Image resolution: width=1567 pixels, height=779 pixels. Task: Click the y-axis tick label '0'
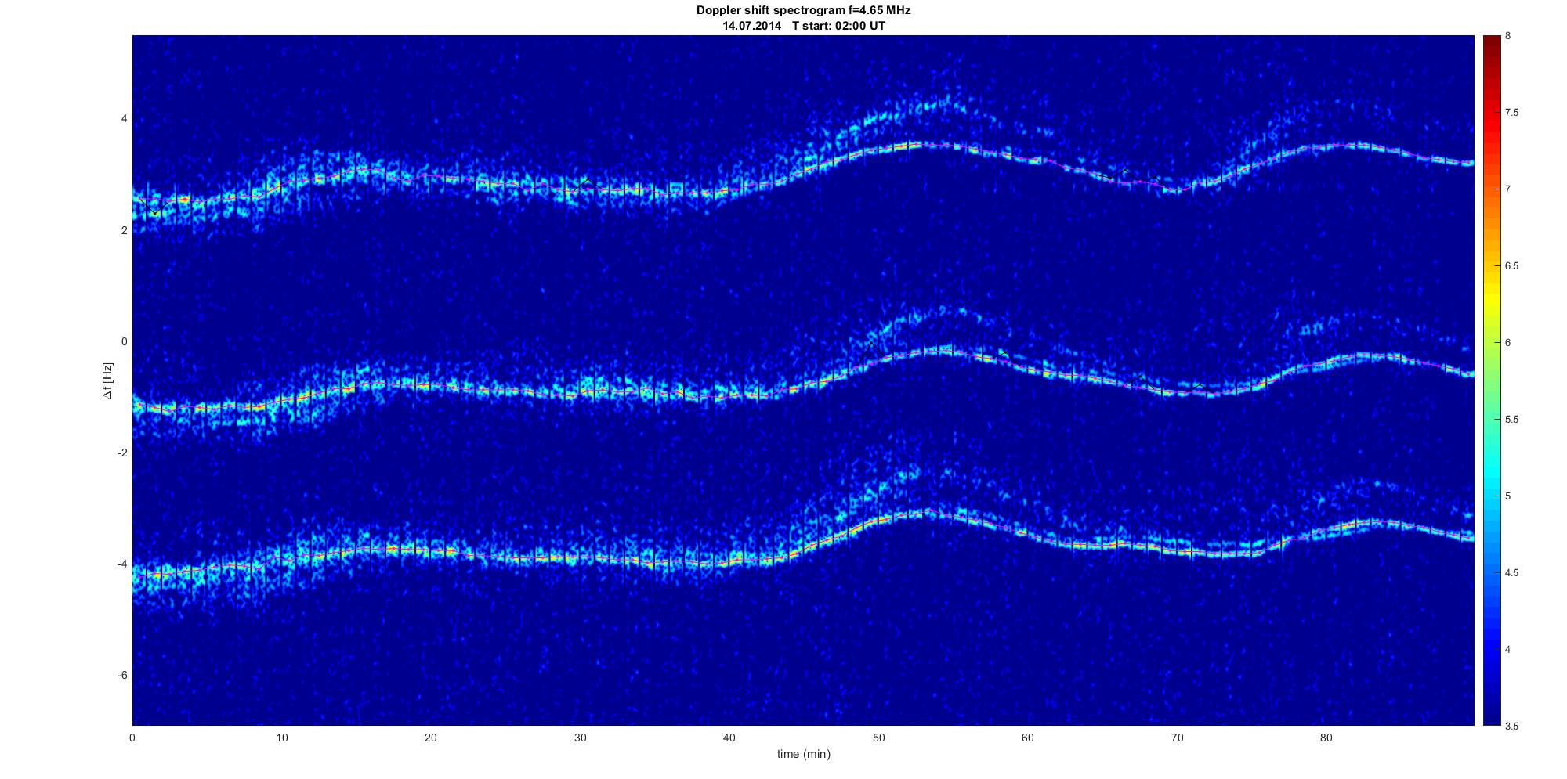coord(124,341)
